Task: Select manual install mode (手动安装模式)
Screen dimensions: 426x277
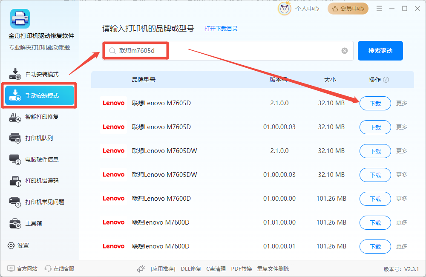Action: tap(39, 95)
